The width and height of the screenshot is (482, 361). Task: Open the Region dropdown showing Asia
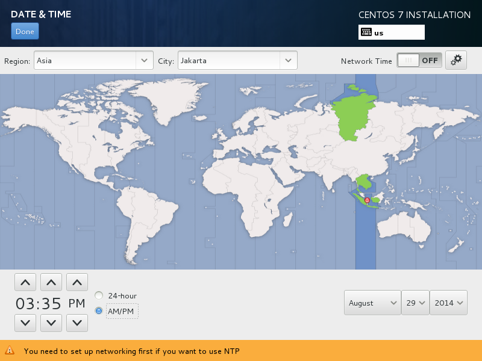[93, 60]
